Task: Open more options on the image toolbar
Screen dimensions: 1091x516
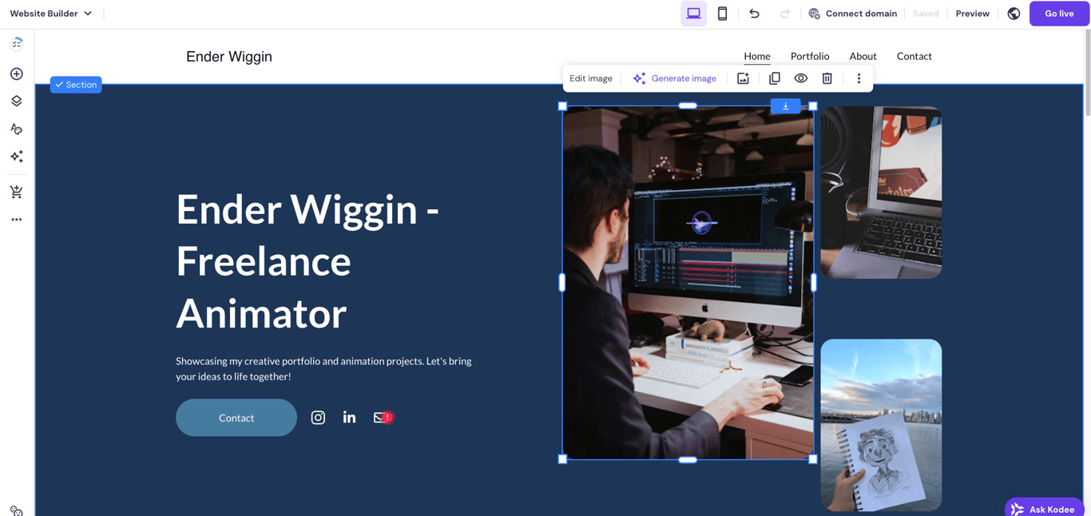Action: (859, 77)
